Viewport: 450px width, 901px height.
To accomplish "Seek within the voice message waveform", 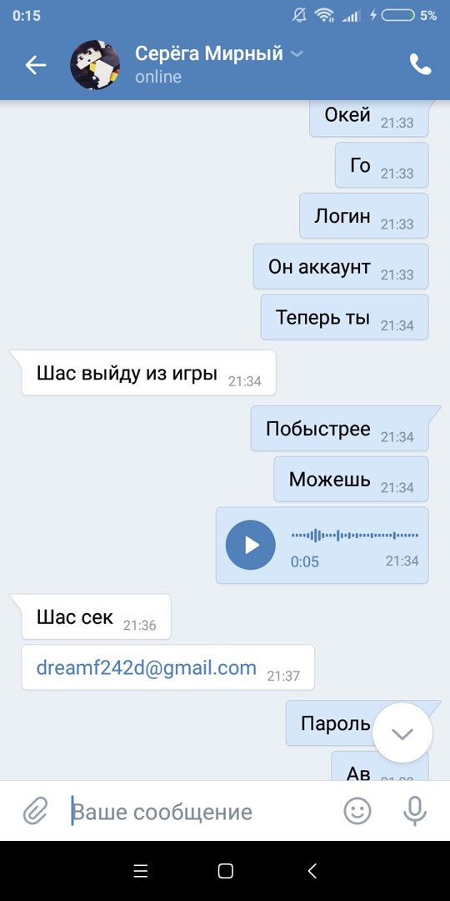I will (x=355, y=535).
